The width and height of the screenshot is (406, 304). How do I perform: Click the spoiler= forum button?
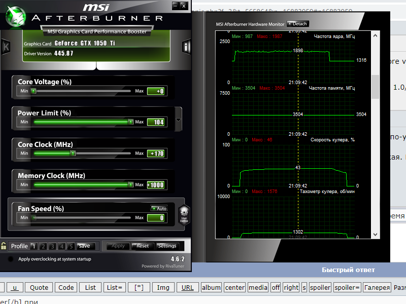click(347, 287)
